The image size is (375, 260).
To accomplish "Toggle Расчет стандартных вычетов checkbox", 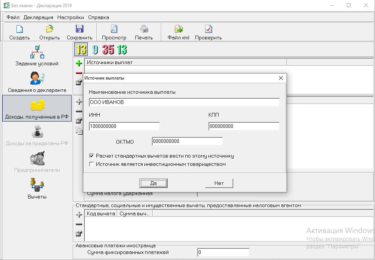I will pos(91,156).
